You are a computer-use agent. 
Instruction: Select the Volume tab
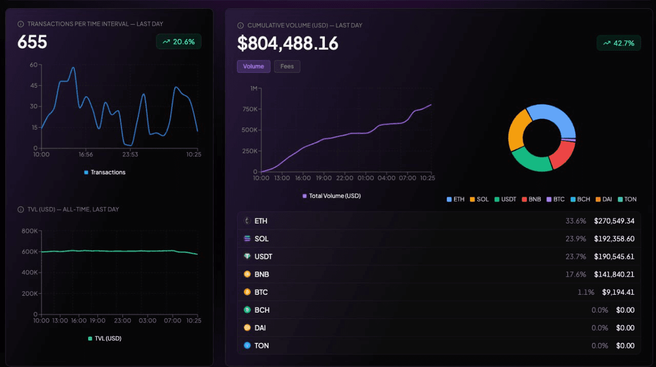point(253,67)
